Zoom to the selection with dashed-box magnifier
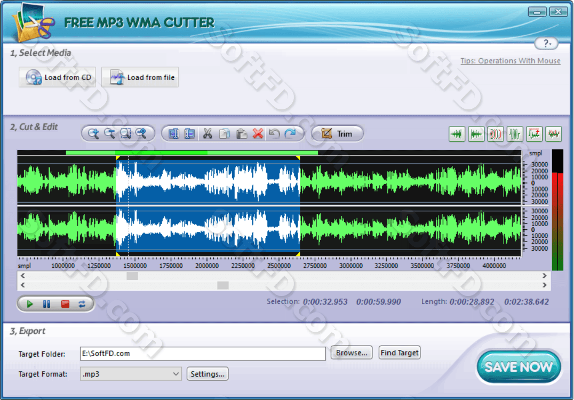Image resolution: width=574 pixels, height=400 pixels. (x=125, y=133)
